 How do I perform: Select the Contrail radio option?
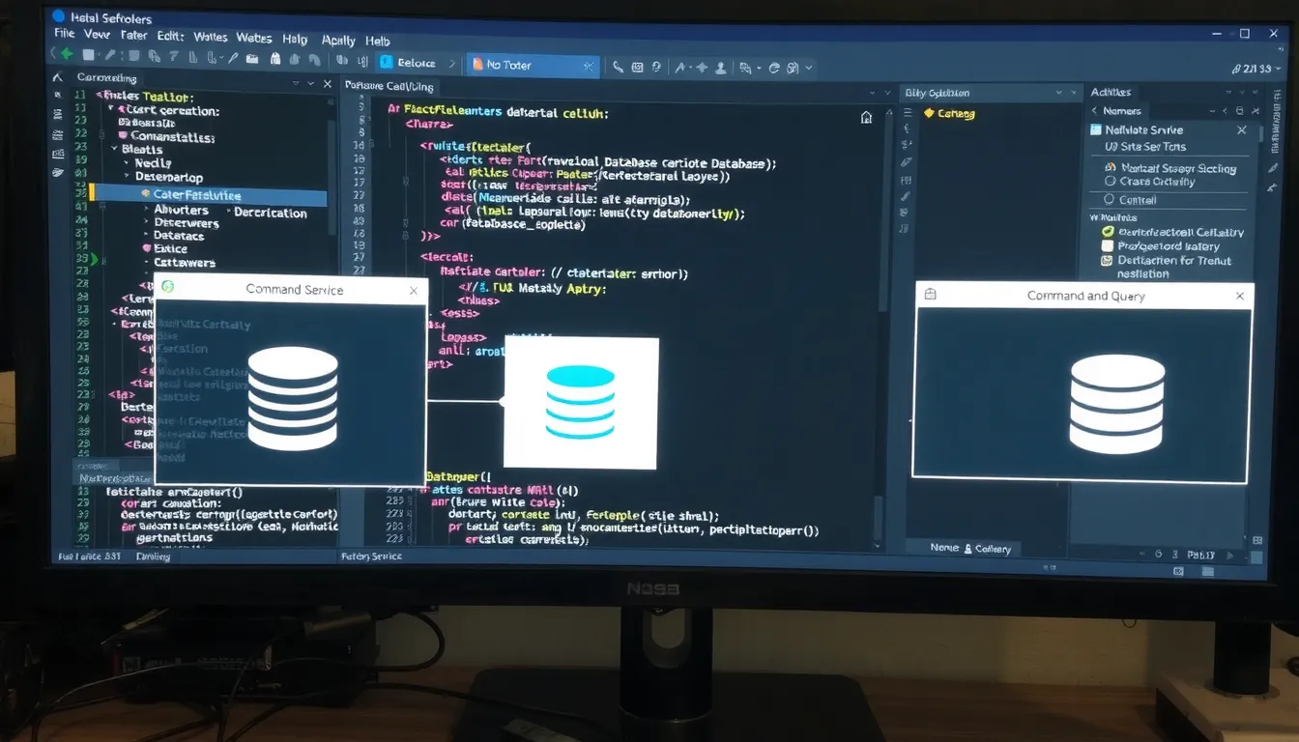click(1111, 200)
